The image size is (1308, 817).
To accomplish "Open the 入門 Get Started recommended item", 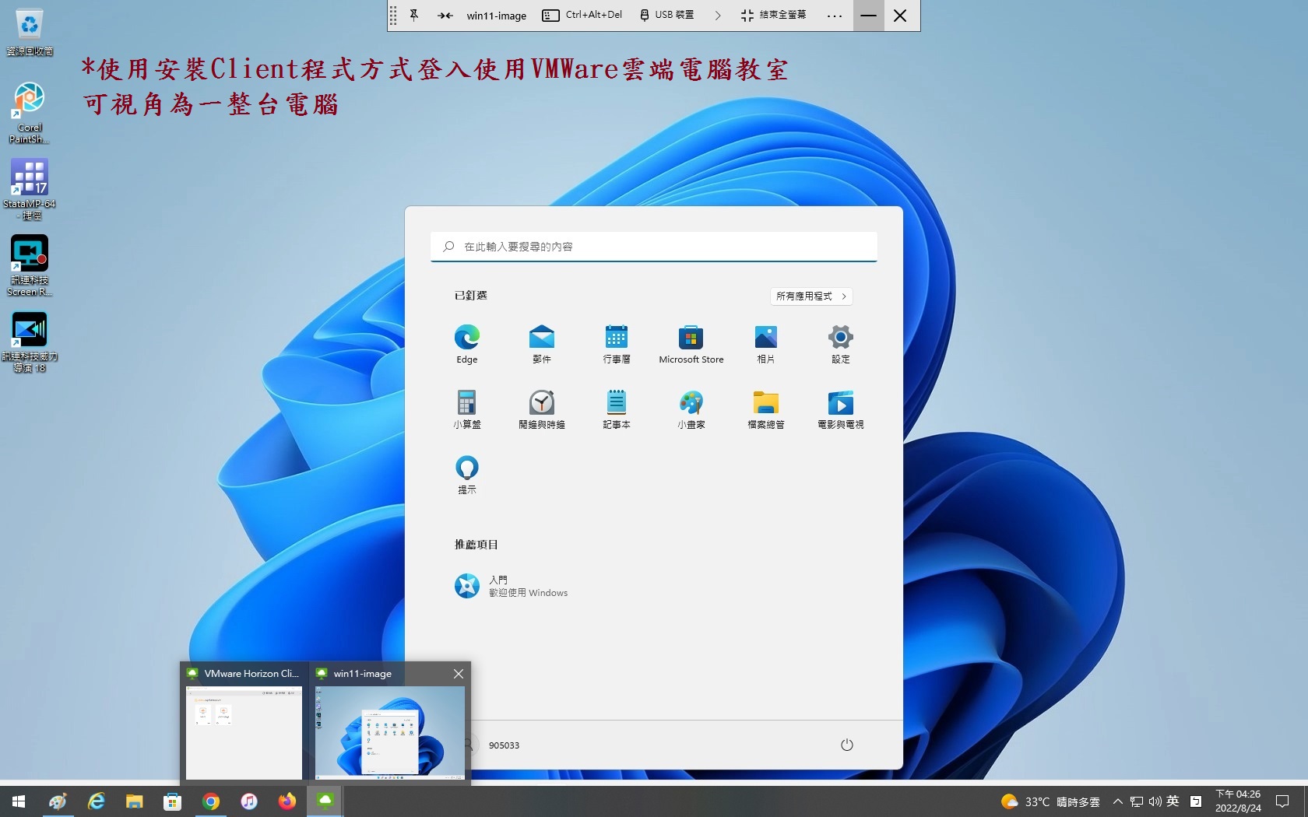I will coord(511,586).
